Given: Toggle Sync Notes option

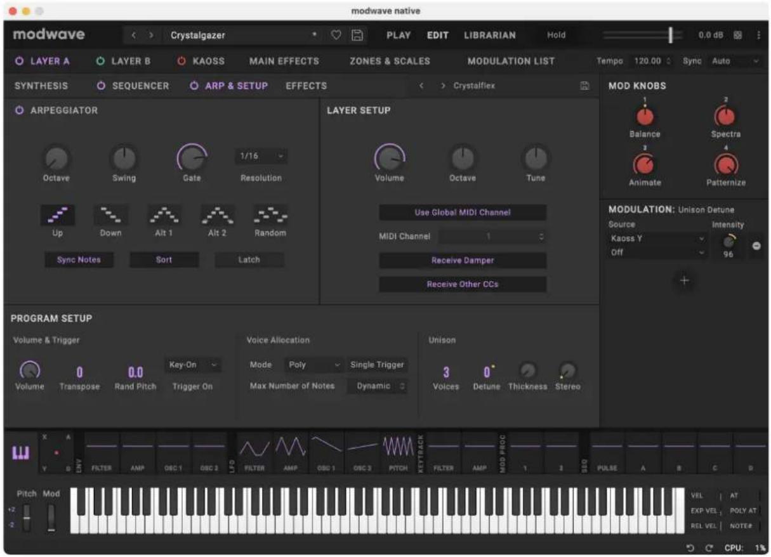Looking at the screenshot, I should pyautogui.click(x=79, y=259).
